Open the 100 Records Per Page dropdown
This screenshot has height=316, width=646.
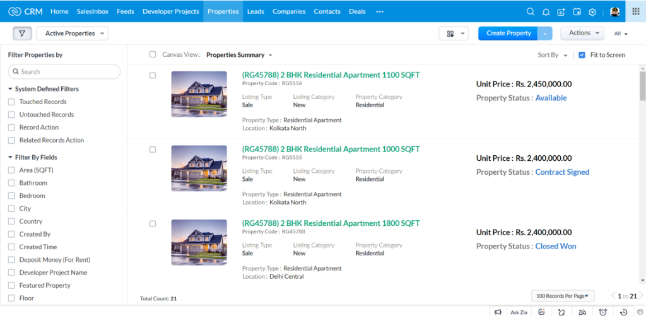563,295
